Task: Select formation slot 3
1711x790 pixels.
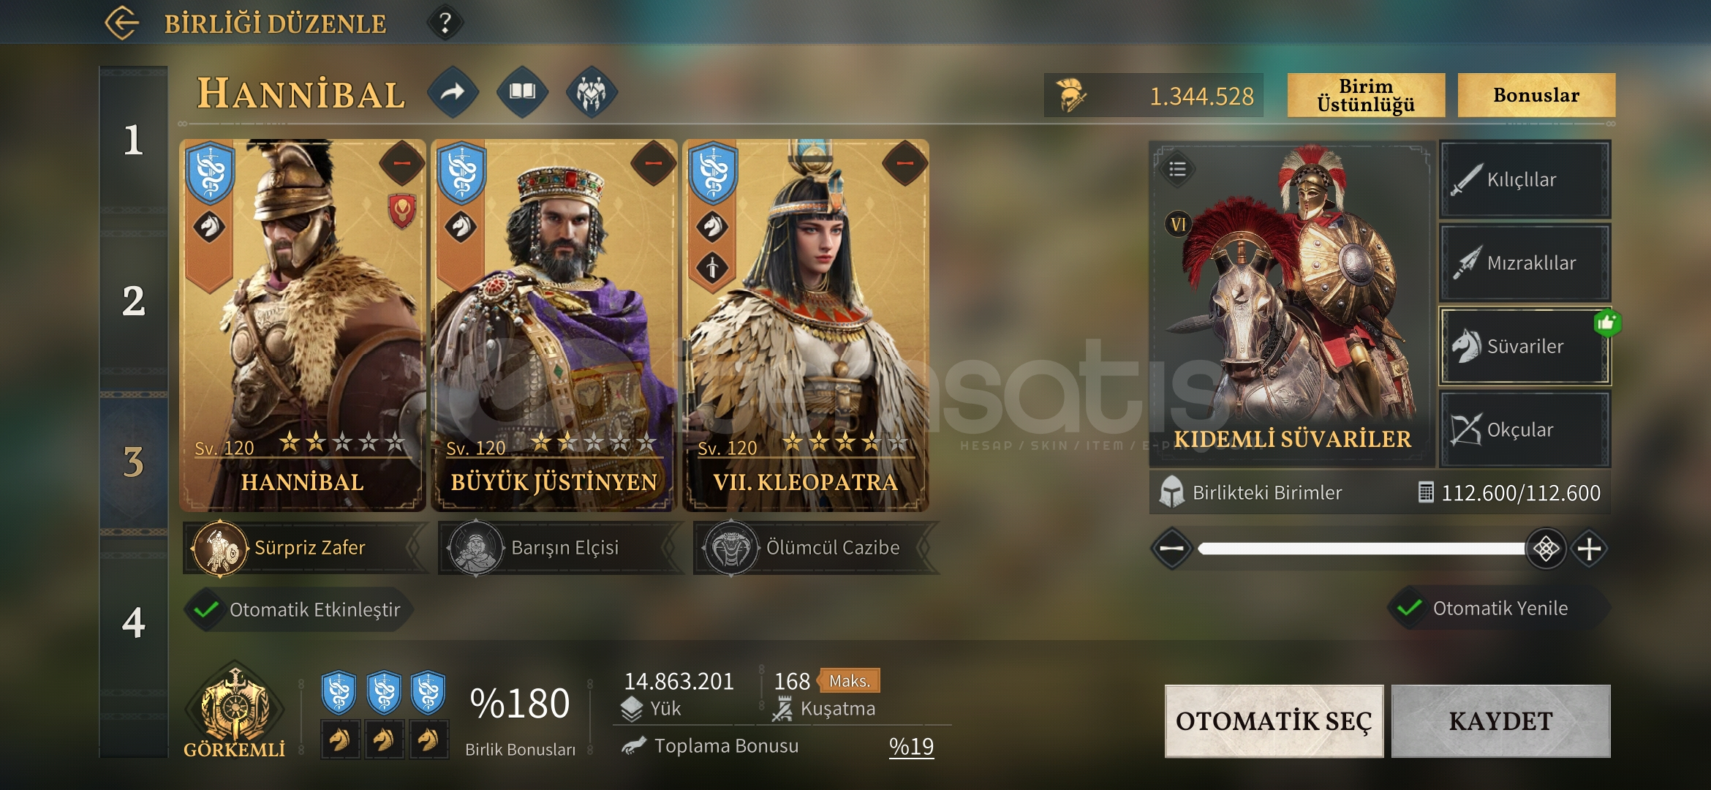Action: [x=133, y=462]
